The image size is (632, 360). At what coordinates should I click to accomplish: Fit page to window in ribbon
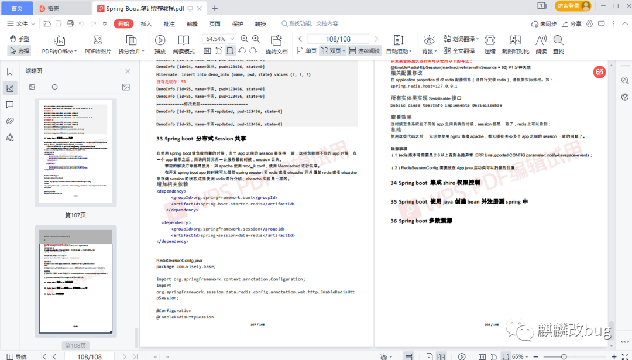(219, 51)
